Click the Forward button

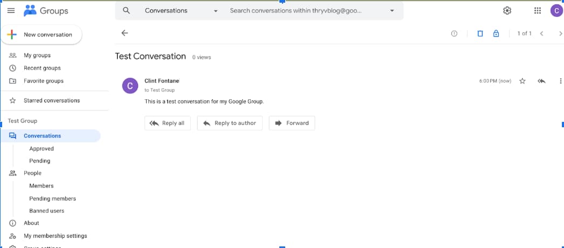[292, 123]
